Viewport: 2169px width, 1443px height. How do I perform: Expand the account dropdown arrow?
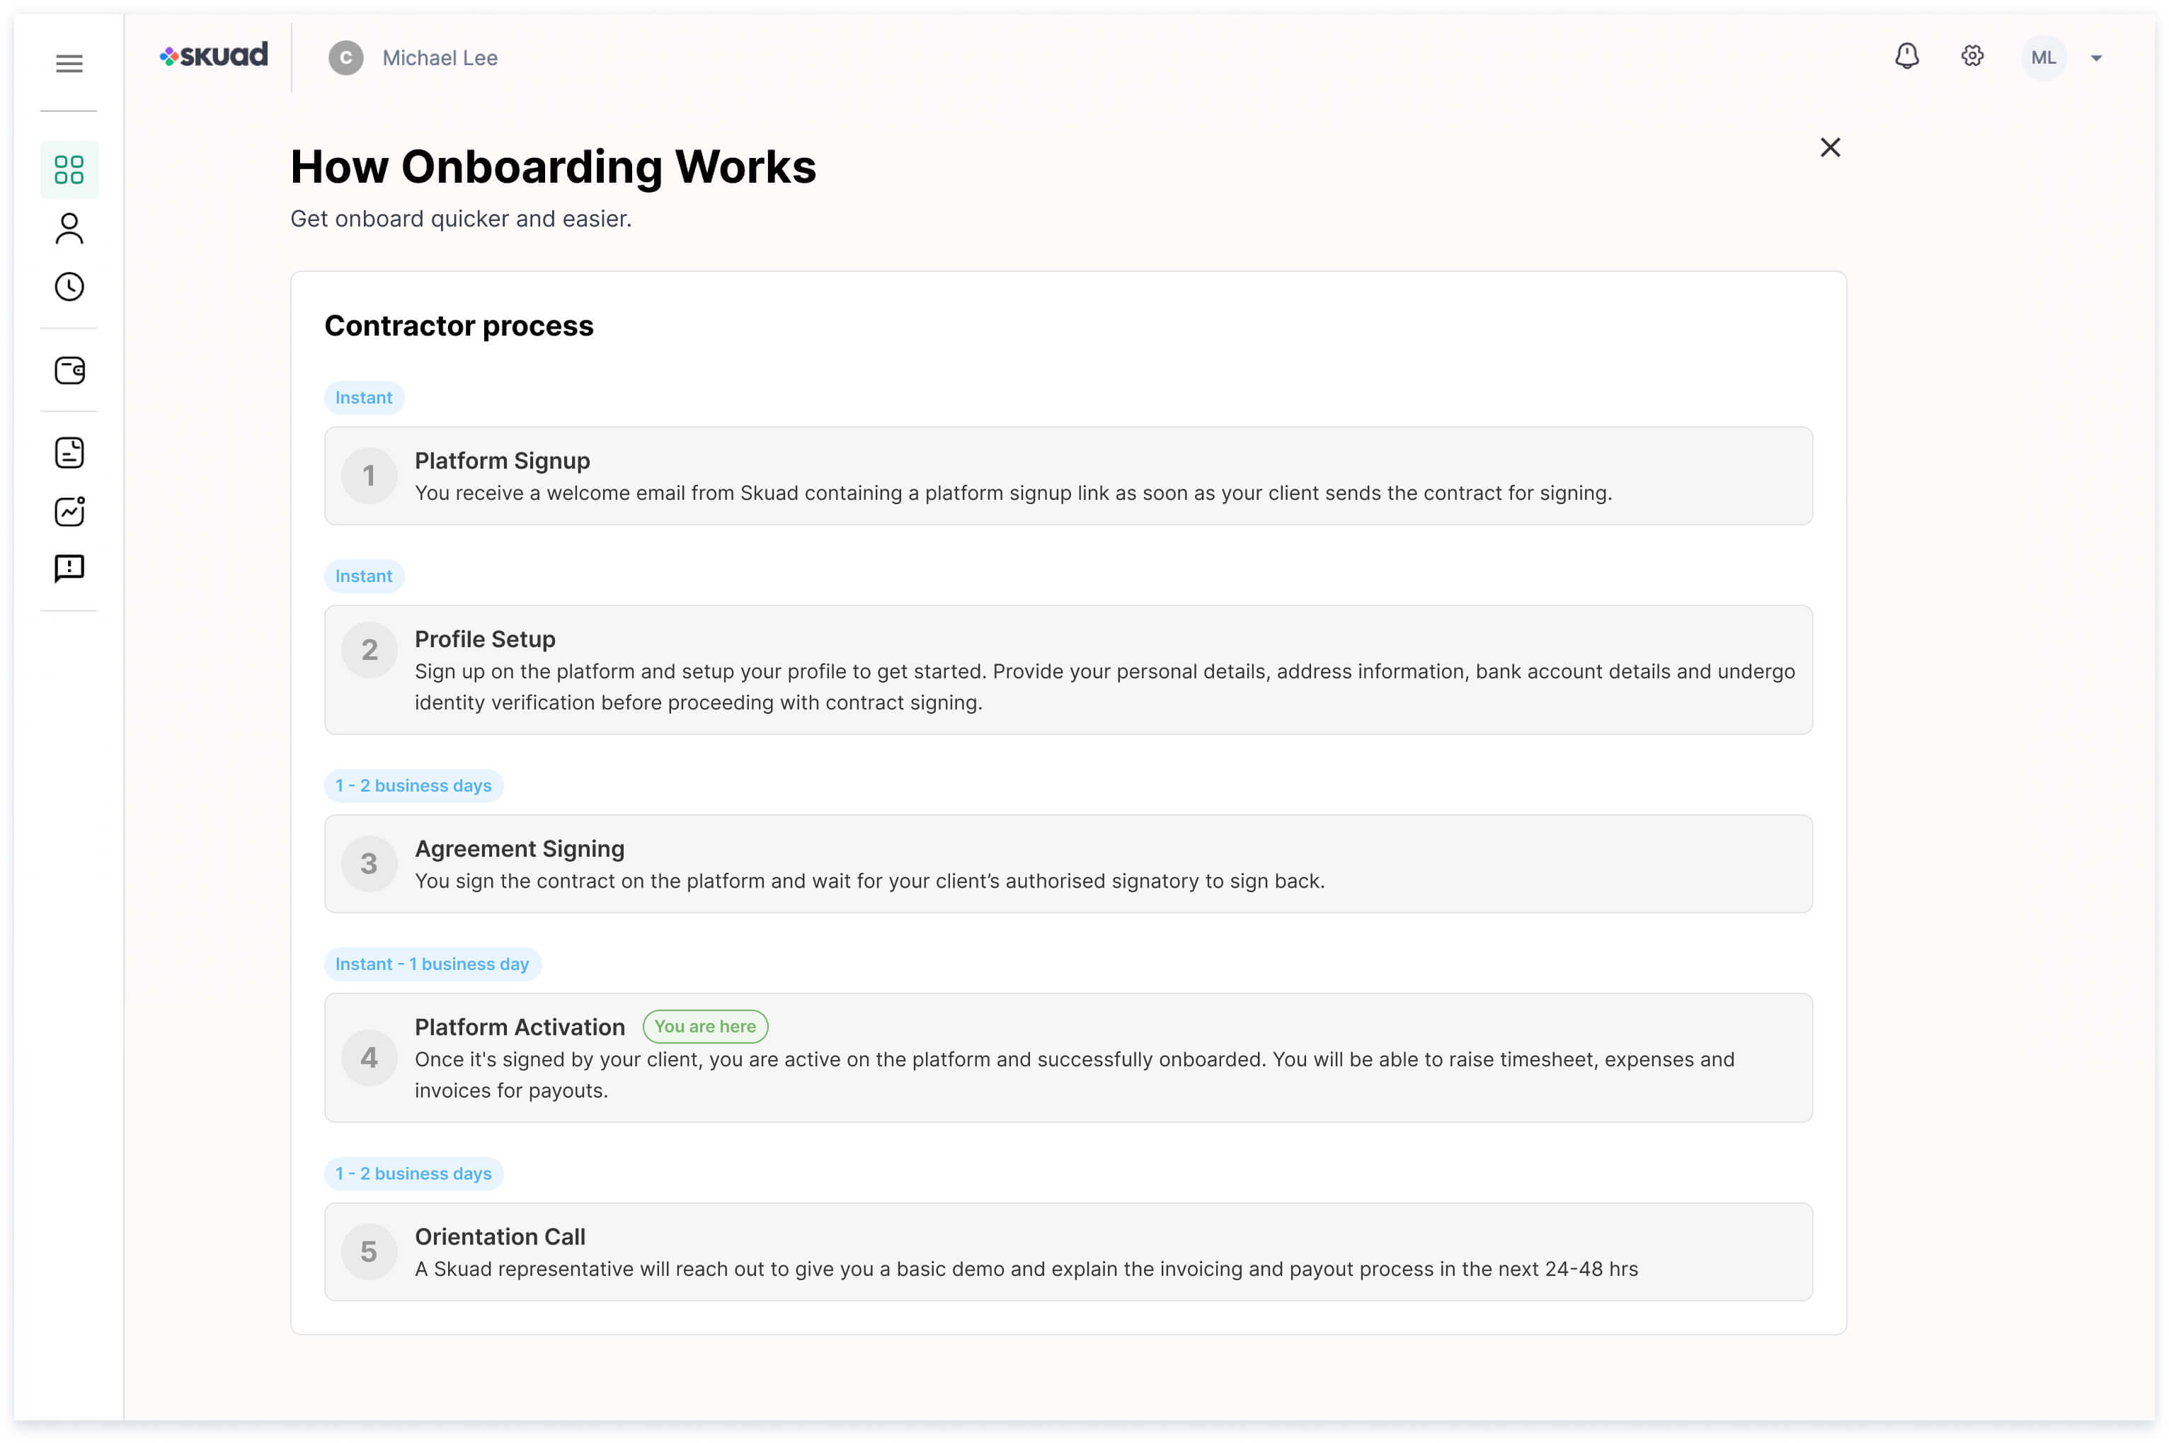[2096, 58]
